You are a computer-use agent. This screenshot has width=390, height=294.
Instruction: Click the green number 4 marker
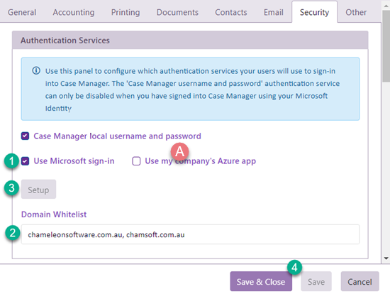coord(294,268)
